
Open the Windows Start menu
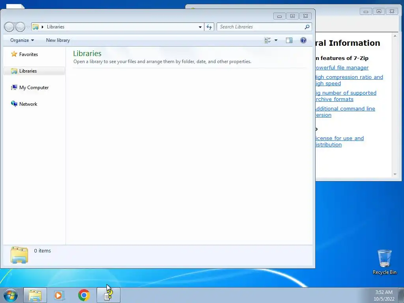[x=10, y=295]
